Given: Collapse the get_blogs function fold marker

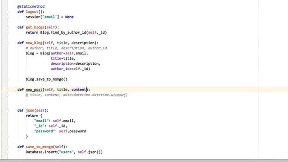Looking at the screenshot, I should click(x=8, y=27).
